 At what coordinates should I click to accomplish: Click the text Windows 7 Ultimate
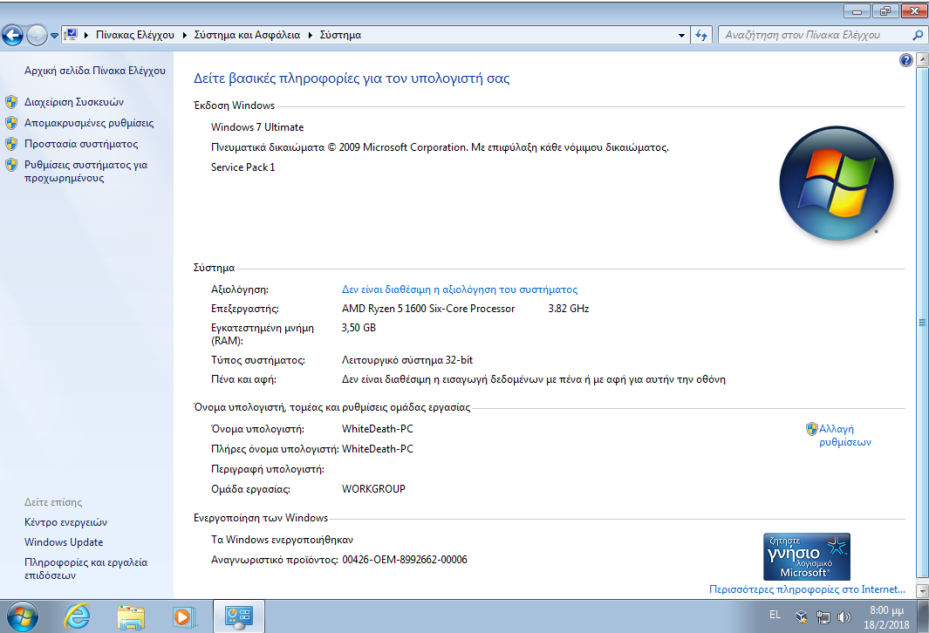257,126
